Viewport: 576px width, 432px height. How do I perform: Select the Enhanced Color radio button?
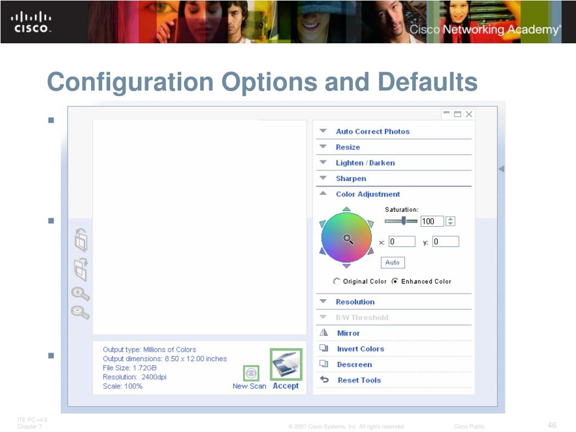point(394,281)
